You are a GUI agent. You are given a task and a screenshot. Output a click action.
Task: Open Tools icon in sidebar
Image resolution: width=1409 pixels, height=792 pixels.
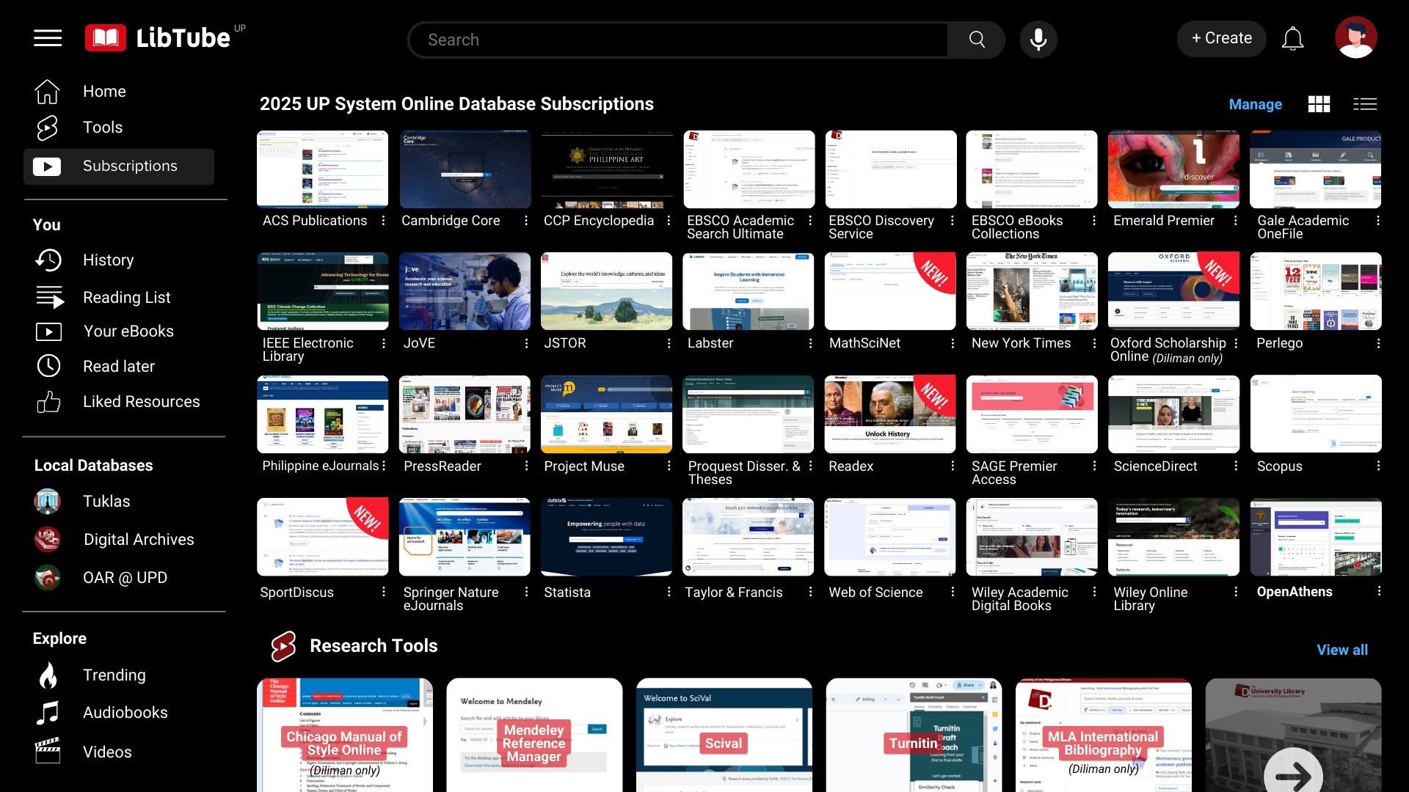[48, 128]
